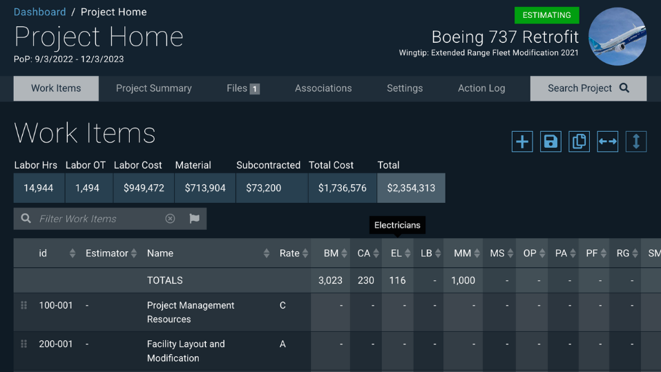The width and height of the screenshot is (661, 372).
Task: Click the vertical expand arrows icon
Action: click(636, 141)
